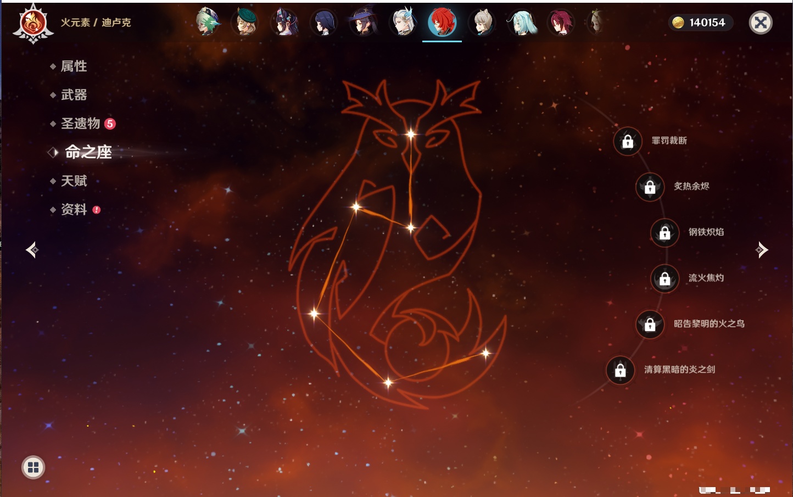The height and width of the screenshot is (497, 793).
Task: Click the lock icon for 清算黑暗的炎之剑
Action: coord(621,370)
